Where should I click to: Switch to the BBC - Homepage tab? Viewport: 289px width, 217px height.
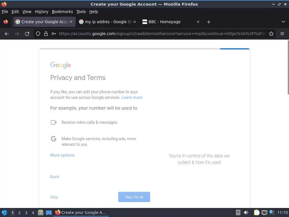171,22
